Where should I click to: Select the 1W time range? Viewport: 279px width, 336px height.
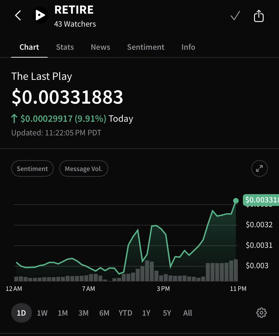[x=42, y=313]
